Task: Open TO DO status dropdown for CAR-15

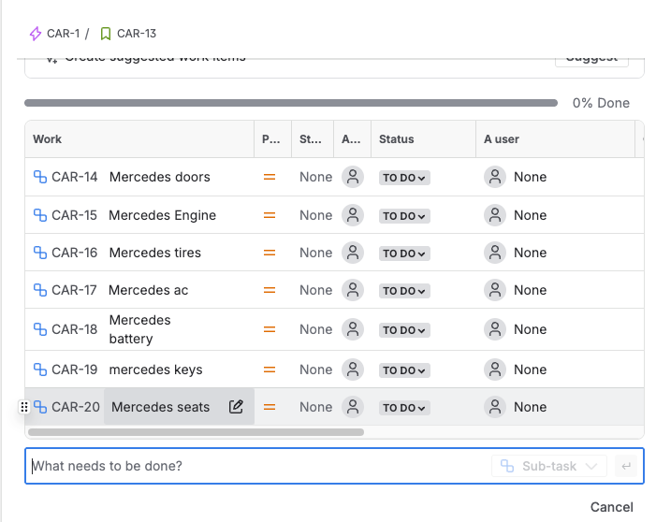Action: [404, 216]
